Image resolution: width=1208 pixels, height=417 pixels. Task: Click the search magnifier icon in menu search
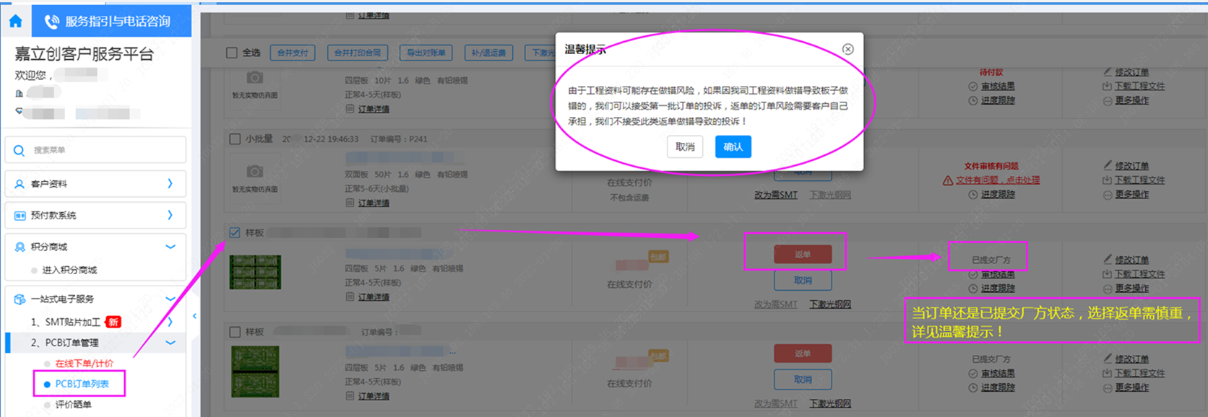pos(20,150)
